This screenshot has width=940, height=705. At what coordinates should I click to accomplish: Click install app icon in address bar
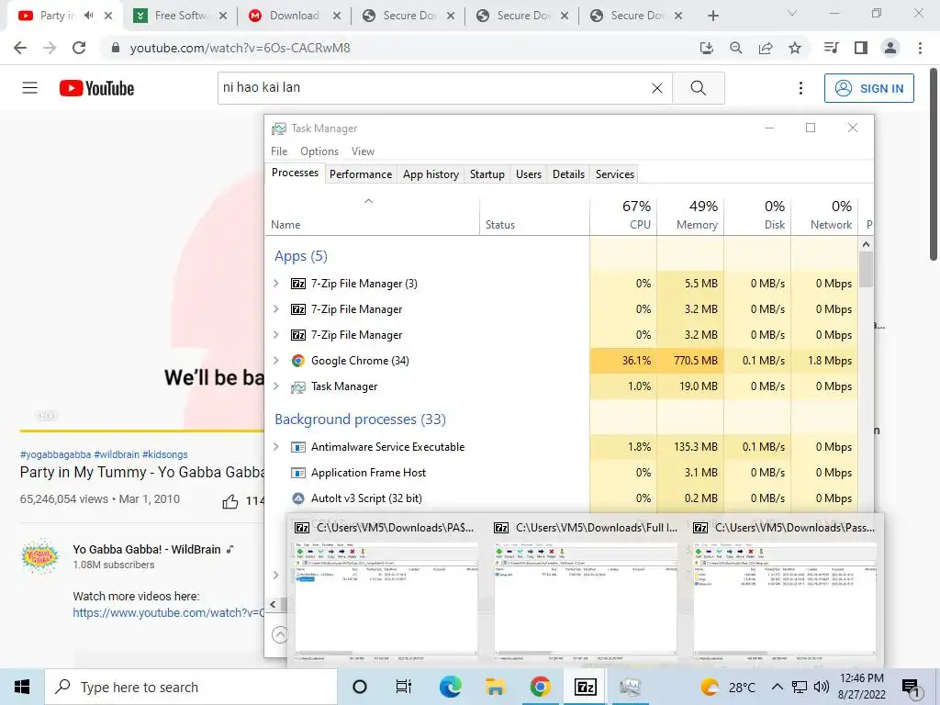[x=707, y=48]
